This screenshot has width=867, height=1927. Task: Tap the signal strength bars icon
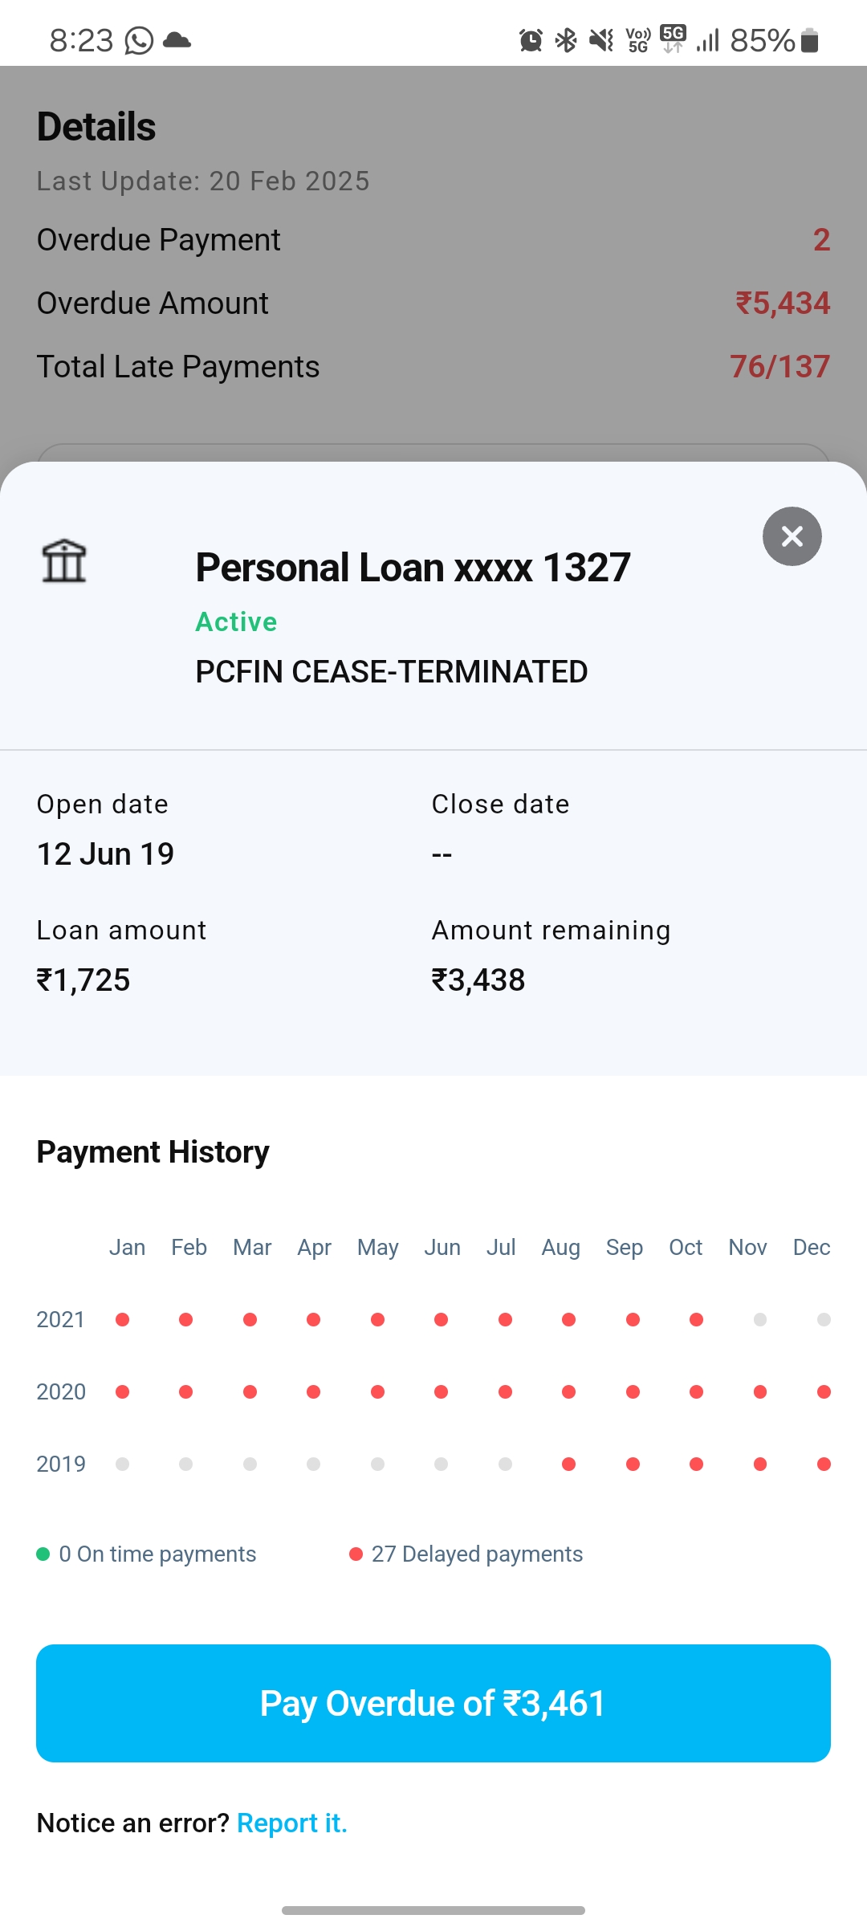707,40
